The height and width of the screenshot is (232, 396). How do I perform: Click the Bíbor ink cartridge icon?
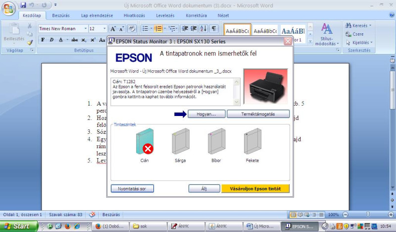click(217, 141)
